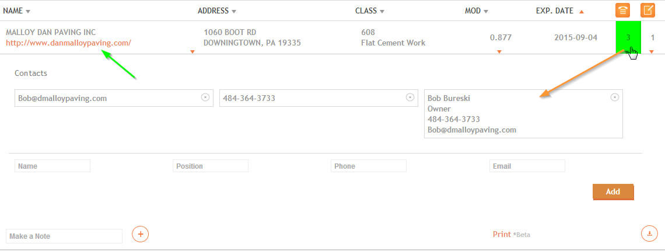Remove the 484-364-3733 phone entry
Viewport: 665px width, 251px height.
(x=409, y=97)
